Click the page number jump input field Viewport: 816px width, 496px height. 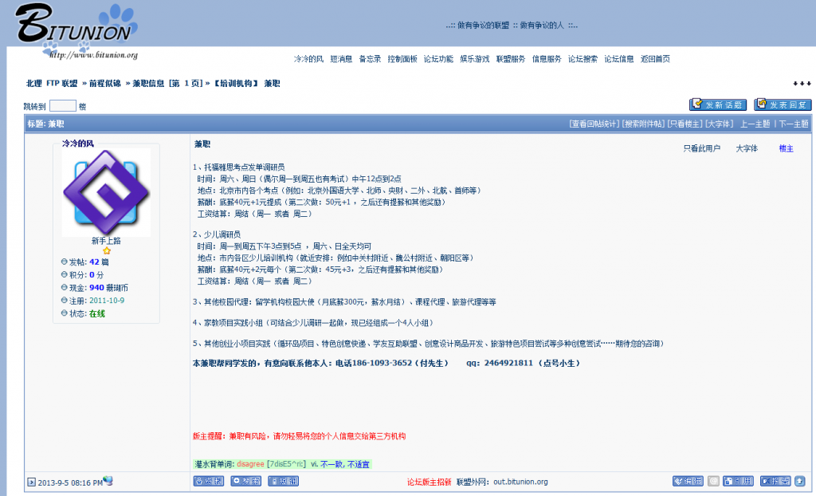click(x=63, y=105)
